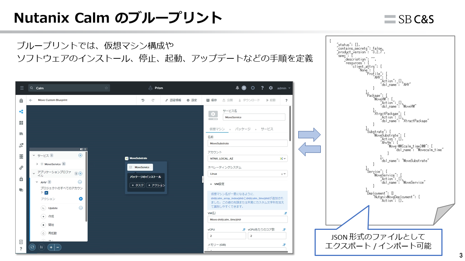This screenshot has width=465, height=261.
Task: Click the zoom out minus button
Action: click(58, 247)
